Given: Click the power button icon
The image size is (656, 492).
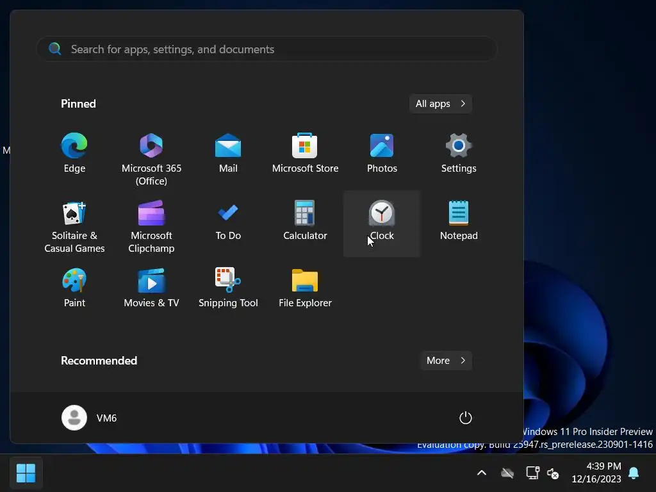Looking at the screenshot, I should [465, 418].
